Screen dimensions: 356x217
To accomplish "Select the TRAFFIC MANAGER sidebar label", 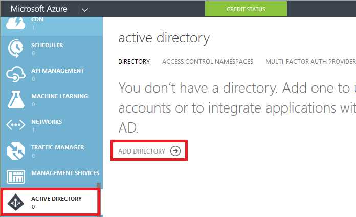I will click(58, 147).
